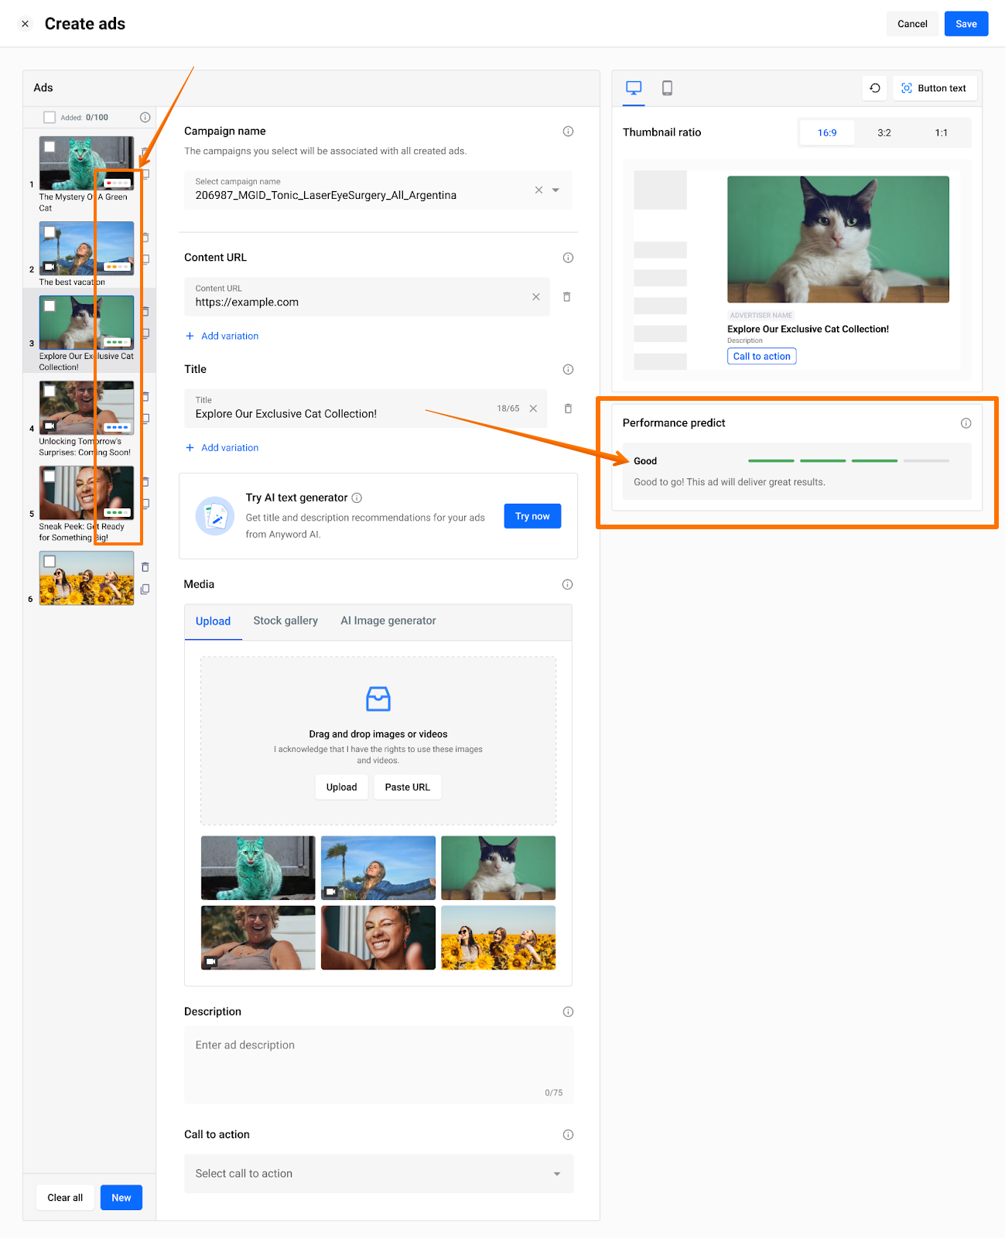Delete the Content URL field via trash icon
1005x1238 pixels.
coord(566,297)
